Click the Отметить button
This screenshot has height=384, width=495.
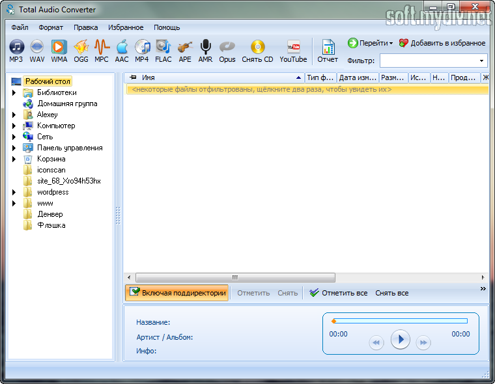click(253, 293)
